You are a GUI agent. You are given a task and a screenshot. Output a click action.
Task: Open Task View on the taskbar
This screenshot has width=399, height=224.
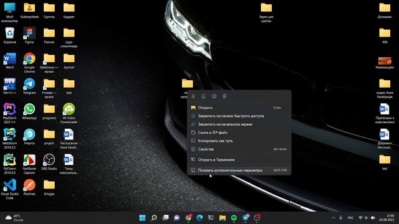165,218
